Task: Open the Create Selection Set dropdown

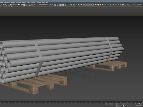Action: pyautogui.click(x=43, y=4)
